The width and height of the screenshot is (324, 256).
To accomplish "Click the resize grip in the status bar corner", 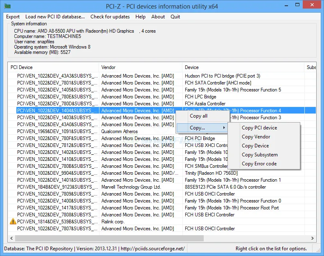I will pos(318,250).
